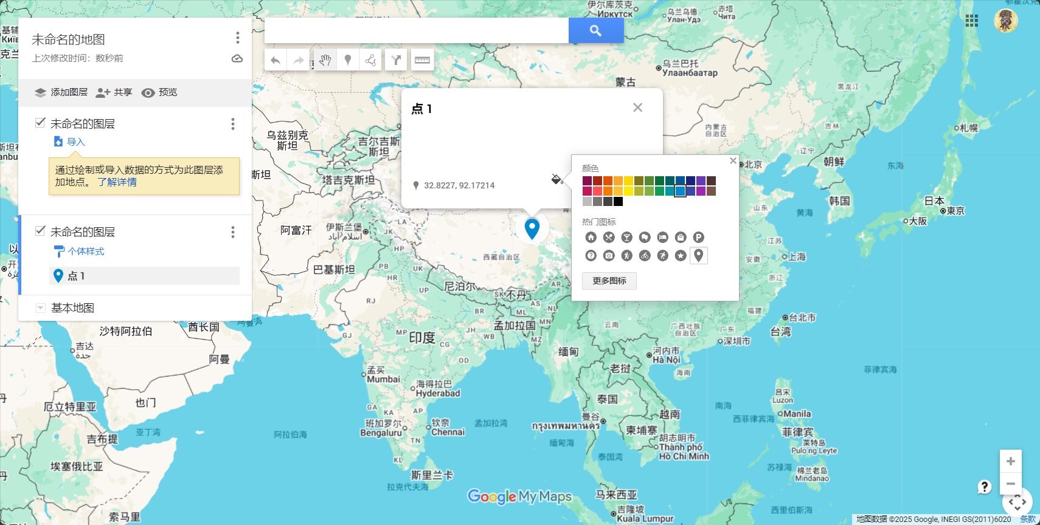The width and height of the screenshot is (1040, 525).
Task: Pick the light gray color swatch
Action: click(587, 202)
